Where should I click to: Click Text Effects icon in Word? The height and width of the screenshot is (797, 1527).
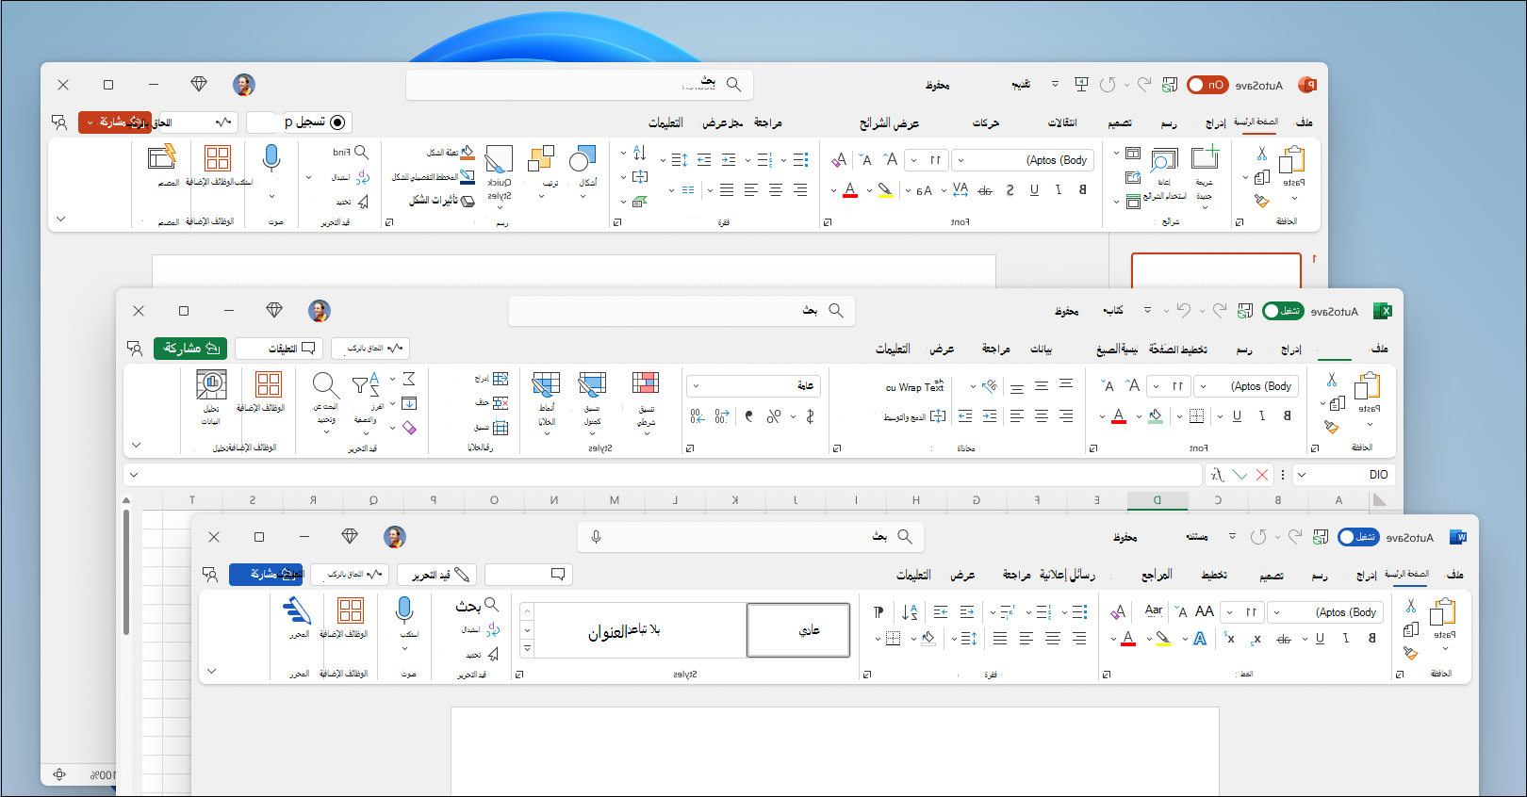[x=1200, y=639]
